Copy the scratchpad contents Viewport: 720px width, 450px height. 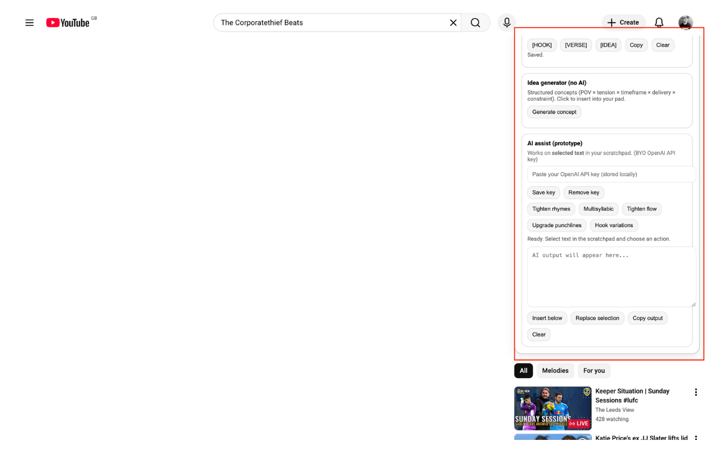tap(636, 45)
